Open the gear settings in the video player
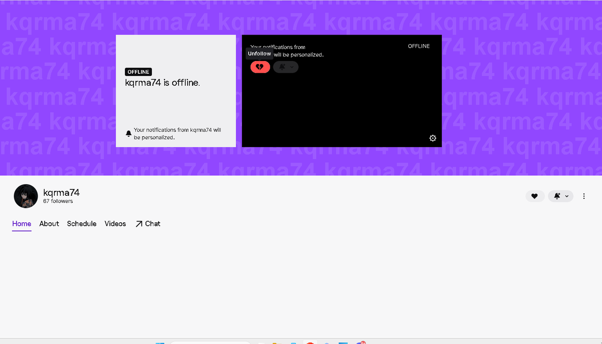The height and width of the screenshot is (344, 602). pyautogui.click(x=433, y=138)
